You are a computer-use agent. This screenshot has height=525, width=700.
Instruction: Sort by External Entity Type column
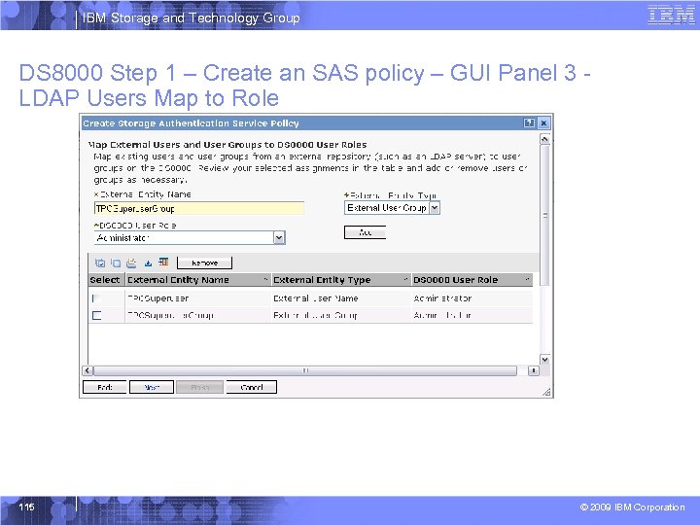point(405,280)
